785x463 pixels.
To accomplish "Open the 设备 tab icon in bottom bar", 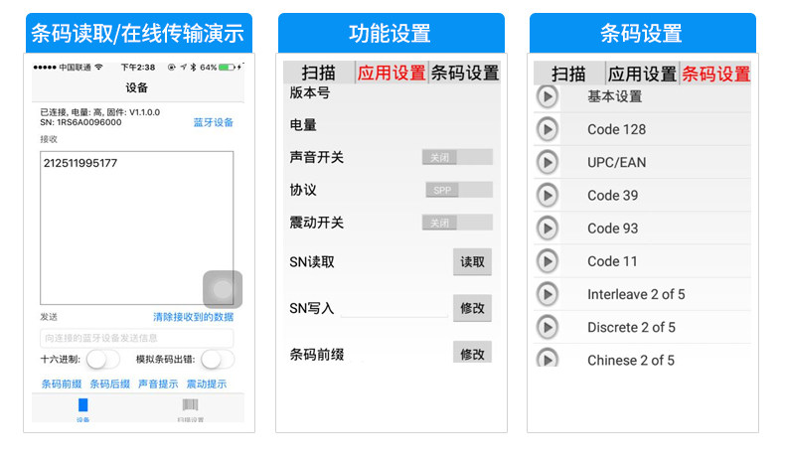I will click(x=82, y=407).
